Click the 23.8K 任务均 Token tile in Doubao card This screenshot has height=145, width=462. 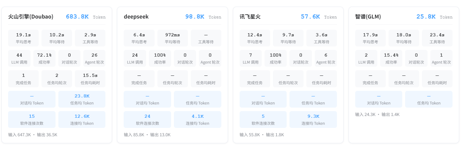82,99
